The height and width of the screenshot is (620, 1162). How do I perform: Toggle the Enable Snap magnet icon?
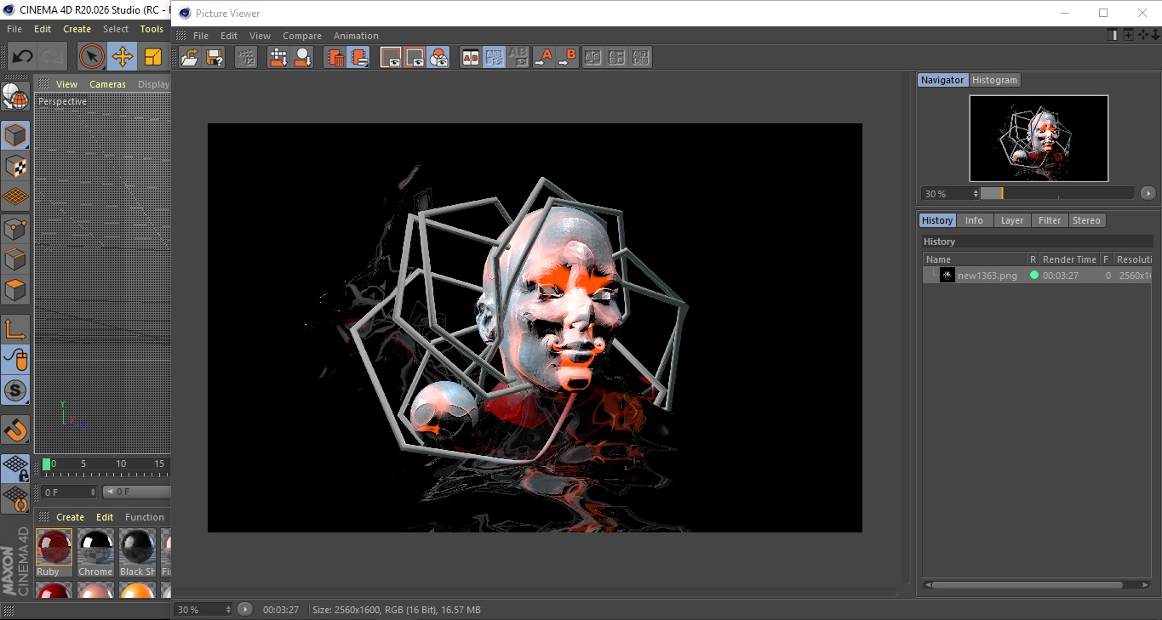point(15,429)
